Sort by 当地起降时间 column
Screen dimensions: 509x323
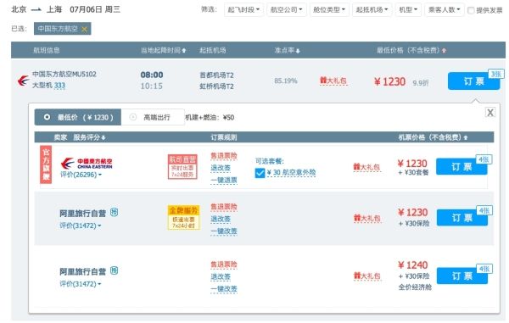click(163, 50)
